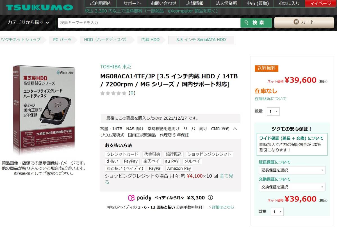Open the upper 数量 quantity dropdown
Image resolution: width=337 pixels, height=227 pixels.
(x=273, y=111)
